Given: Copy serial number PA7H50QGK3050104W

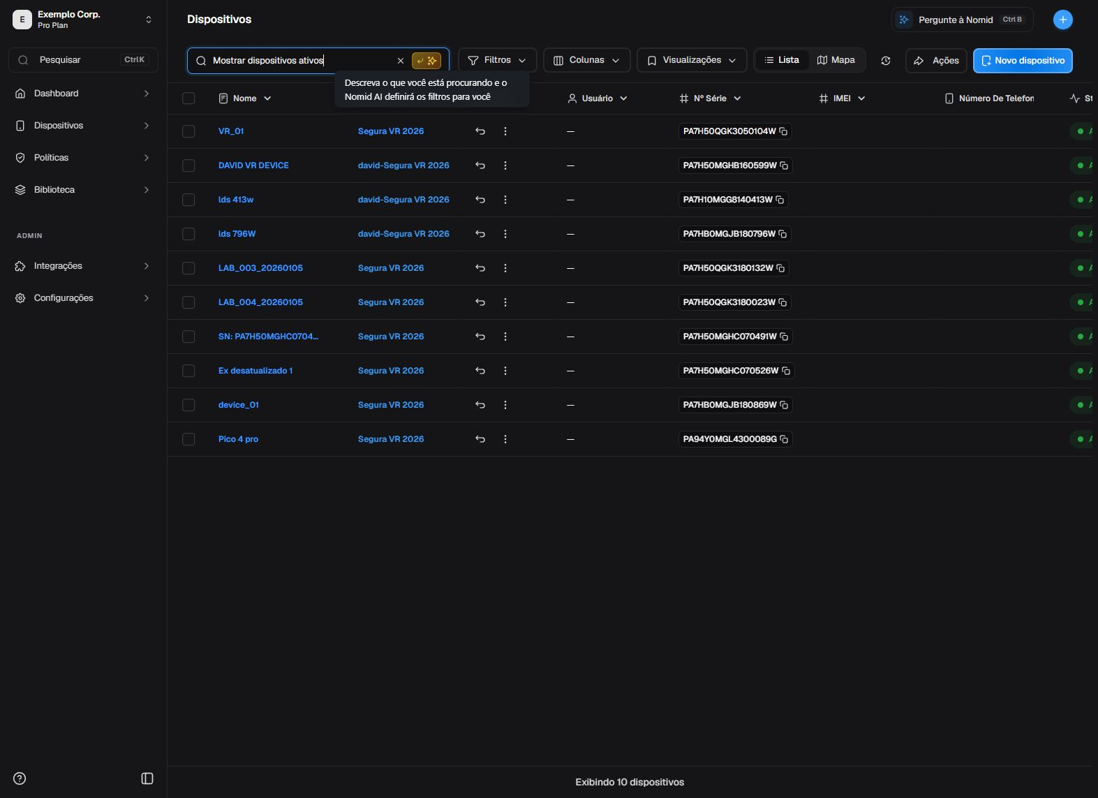Looking at the screenshot, I should coord(783,131).
